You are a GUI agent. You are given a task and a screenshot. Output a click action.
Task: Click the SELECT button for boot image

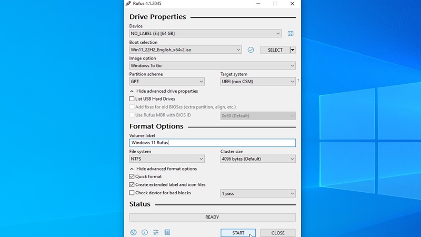tap(275, 50)
